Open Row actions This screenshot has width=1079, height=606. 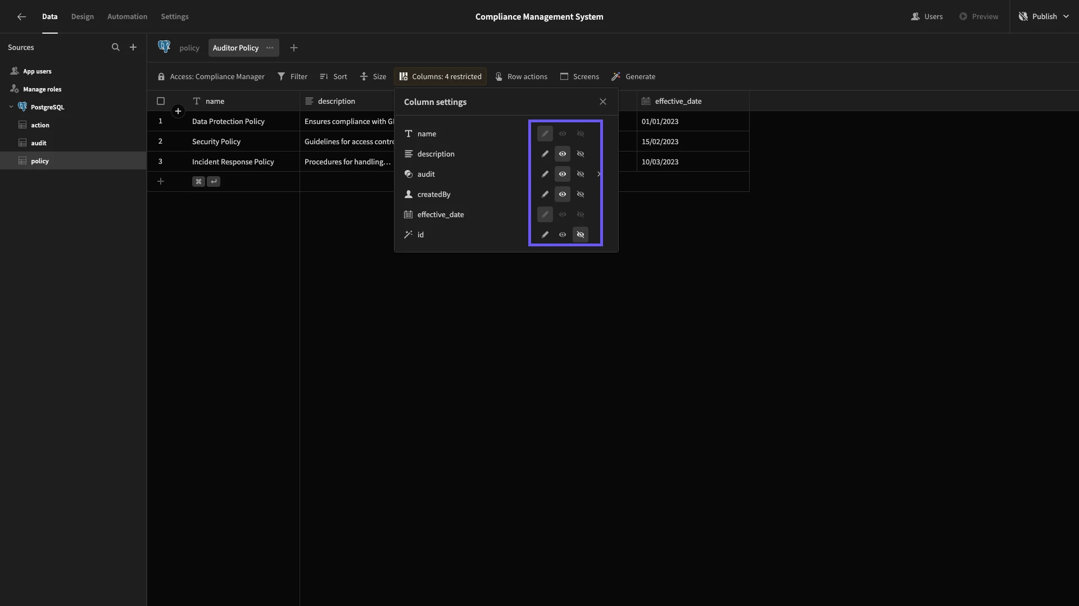click(521, 77)
